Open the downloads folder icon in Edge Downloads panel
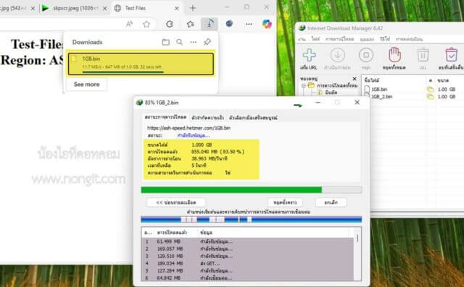 tap(166, 42)
